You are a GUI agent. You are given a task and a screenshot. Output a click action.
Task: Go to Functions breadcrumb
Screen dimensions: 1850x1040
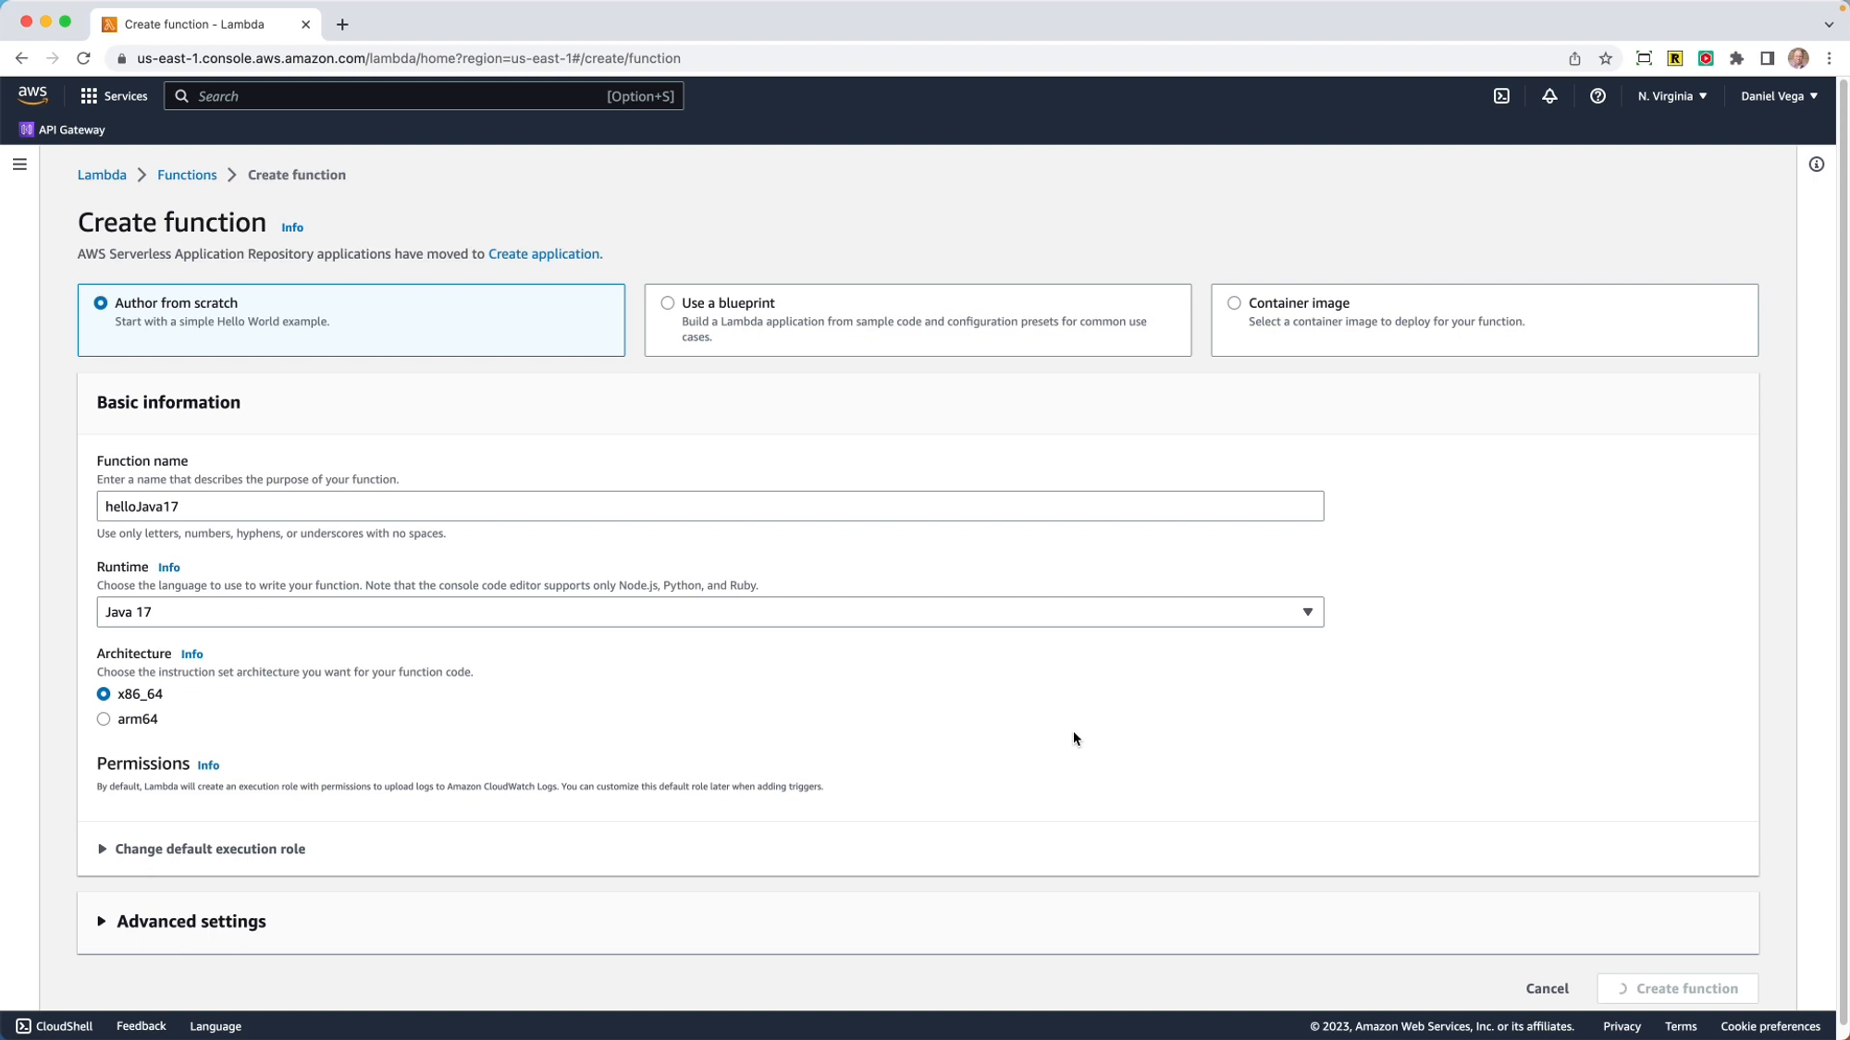coord(187,175)
